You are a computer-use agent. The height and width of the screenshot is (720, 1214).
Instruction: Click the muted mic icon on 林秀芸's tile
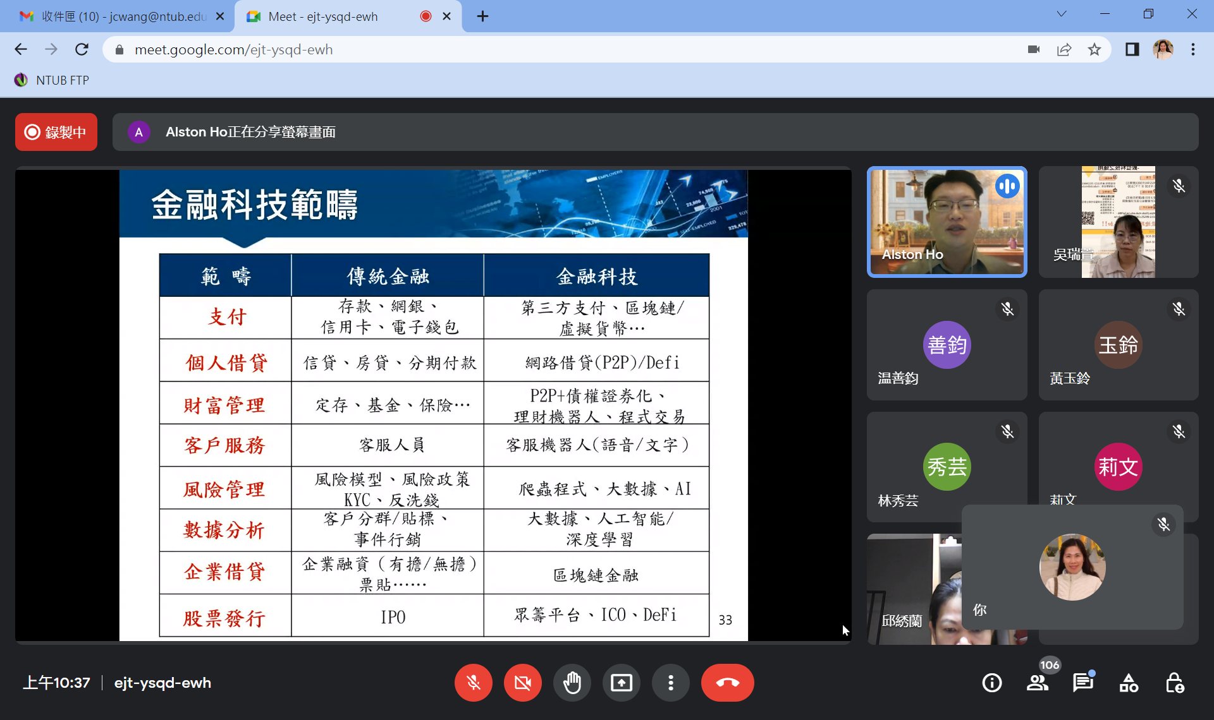coord(1007,431)
